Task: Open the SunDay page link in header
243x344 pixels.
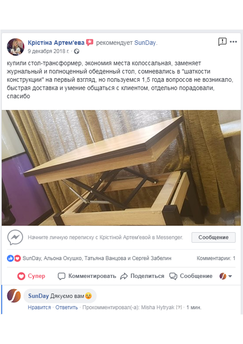Action: (145, 42)
